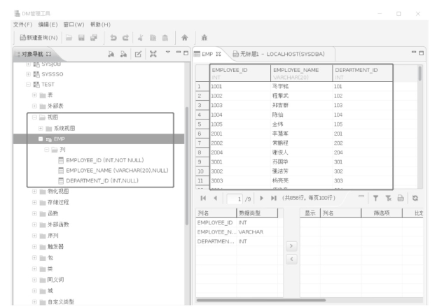Collapse the TEST schema node
Image resolution: width=437 pixels, height=307 pixels.
pos(28,85)
